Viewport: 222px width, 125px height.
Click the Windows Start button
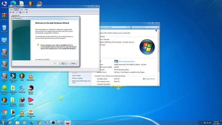(3, 123)
